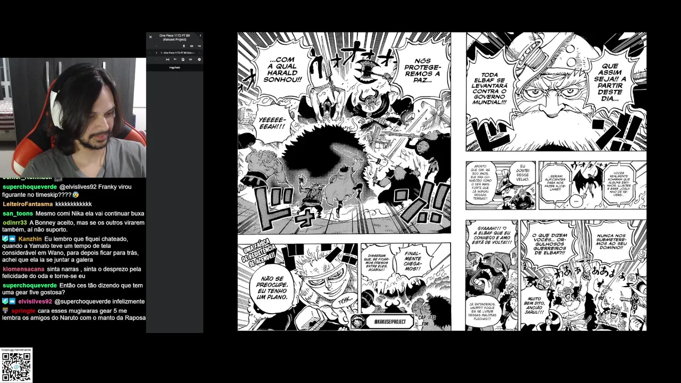Click the share arrow icon in sidebar

pos(199,46)
